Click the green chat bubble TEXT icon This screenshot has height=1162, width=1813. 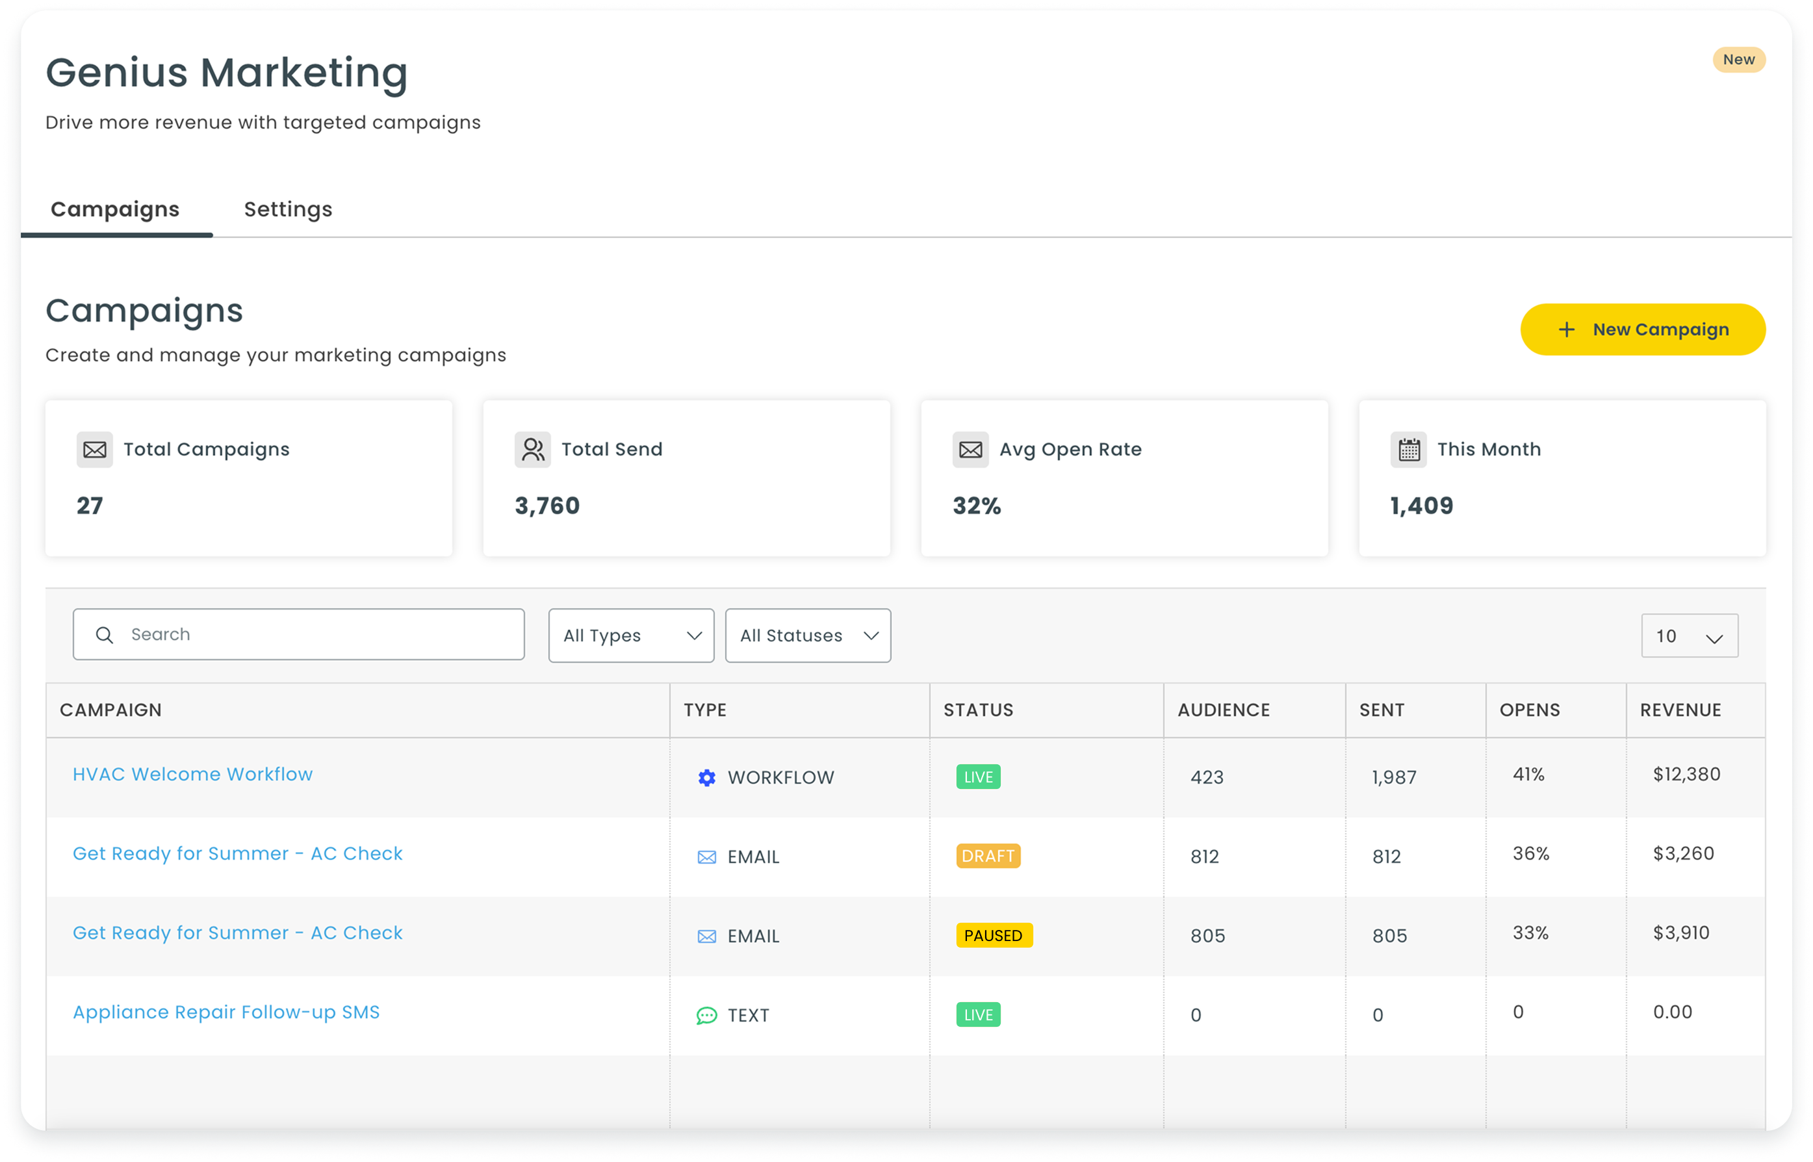(706, 1016)
